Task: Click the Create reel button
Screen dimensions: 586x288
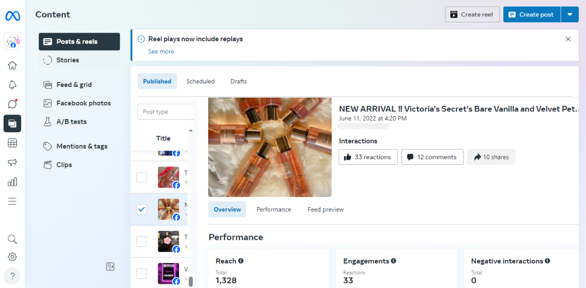Action: coord(472,15)
